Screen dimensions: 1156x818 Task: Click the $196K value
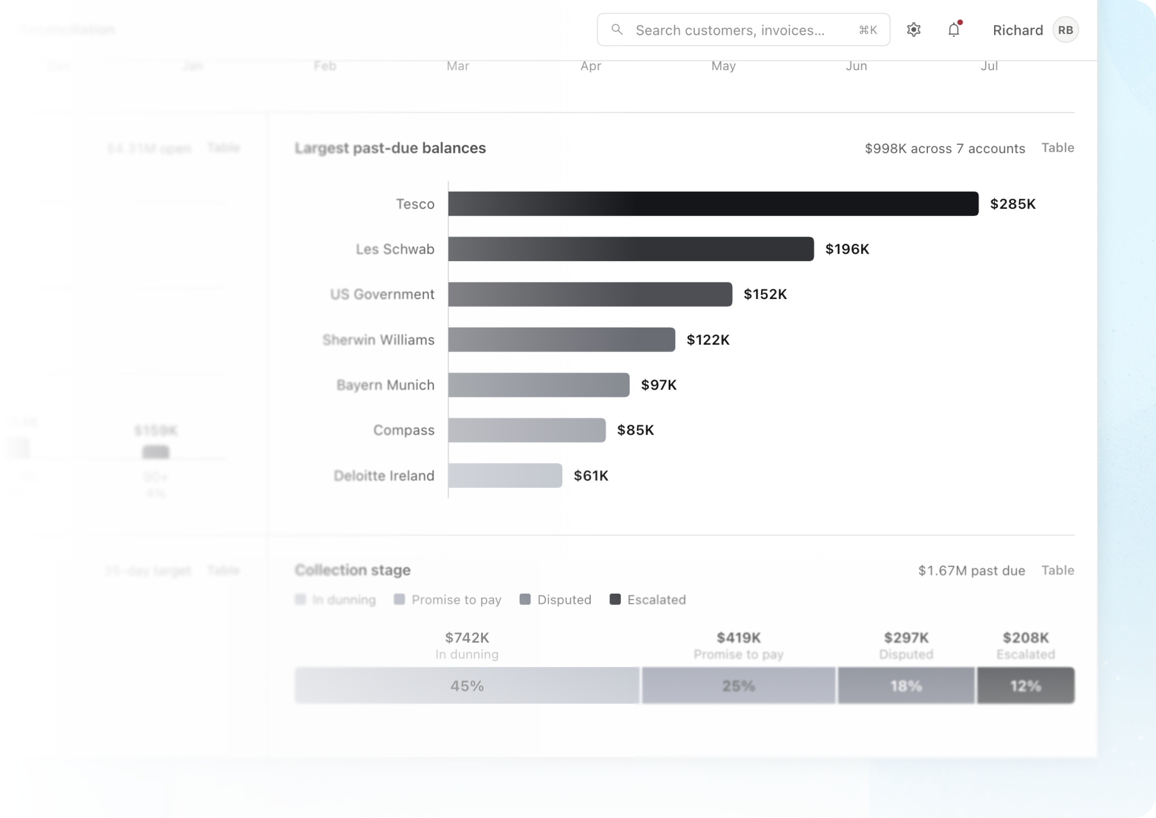click(847, 249)
